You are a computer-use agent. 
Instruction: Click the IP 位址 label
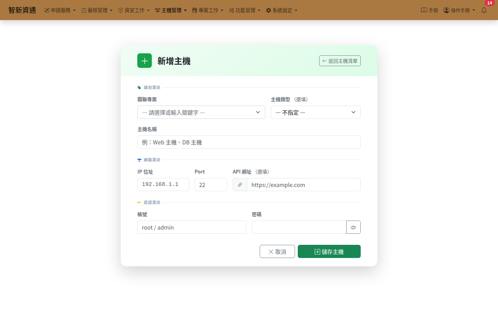pyautogui.click(x=145, y=172)
